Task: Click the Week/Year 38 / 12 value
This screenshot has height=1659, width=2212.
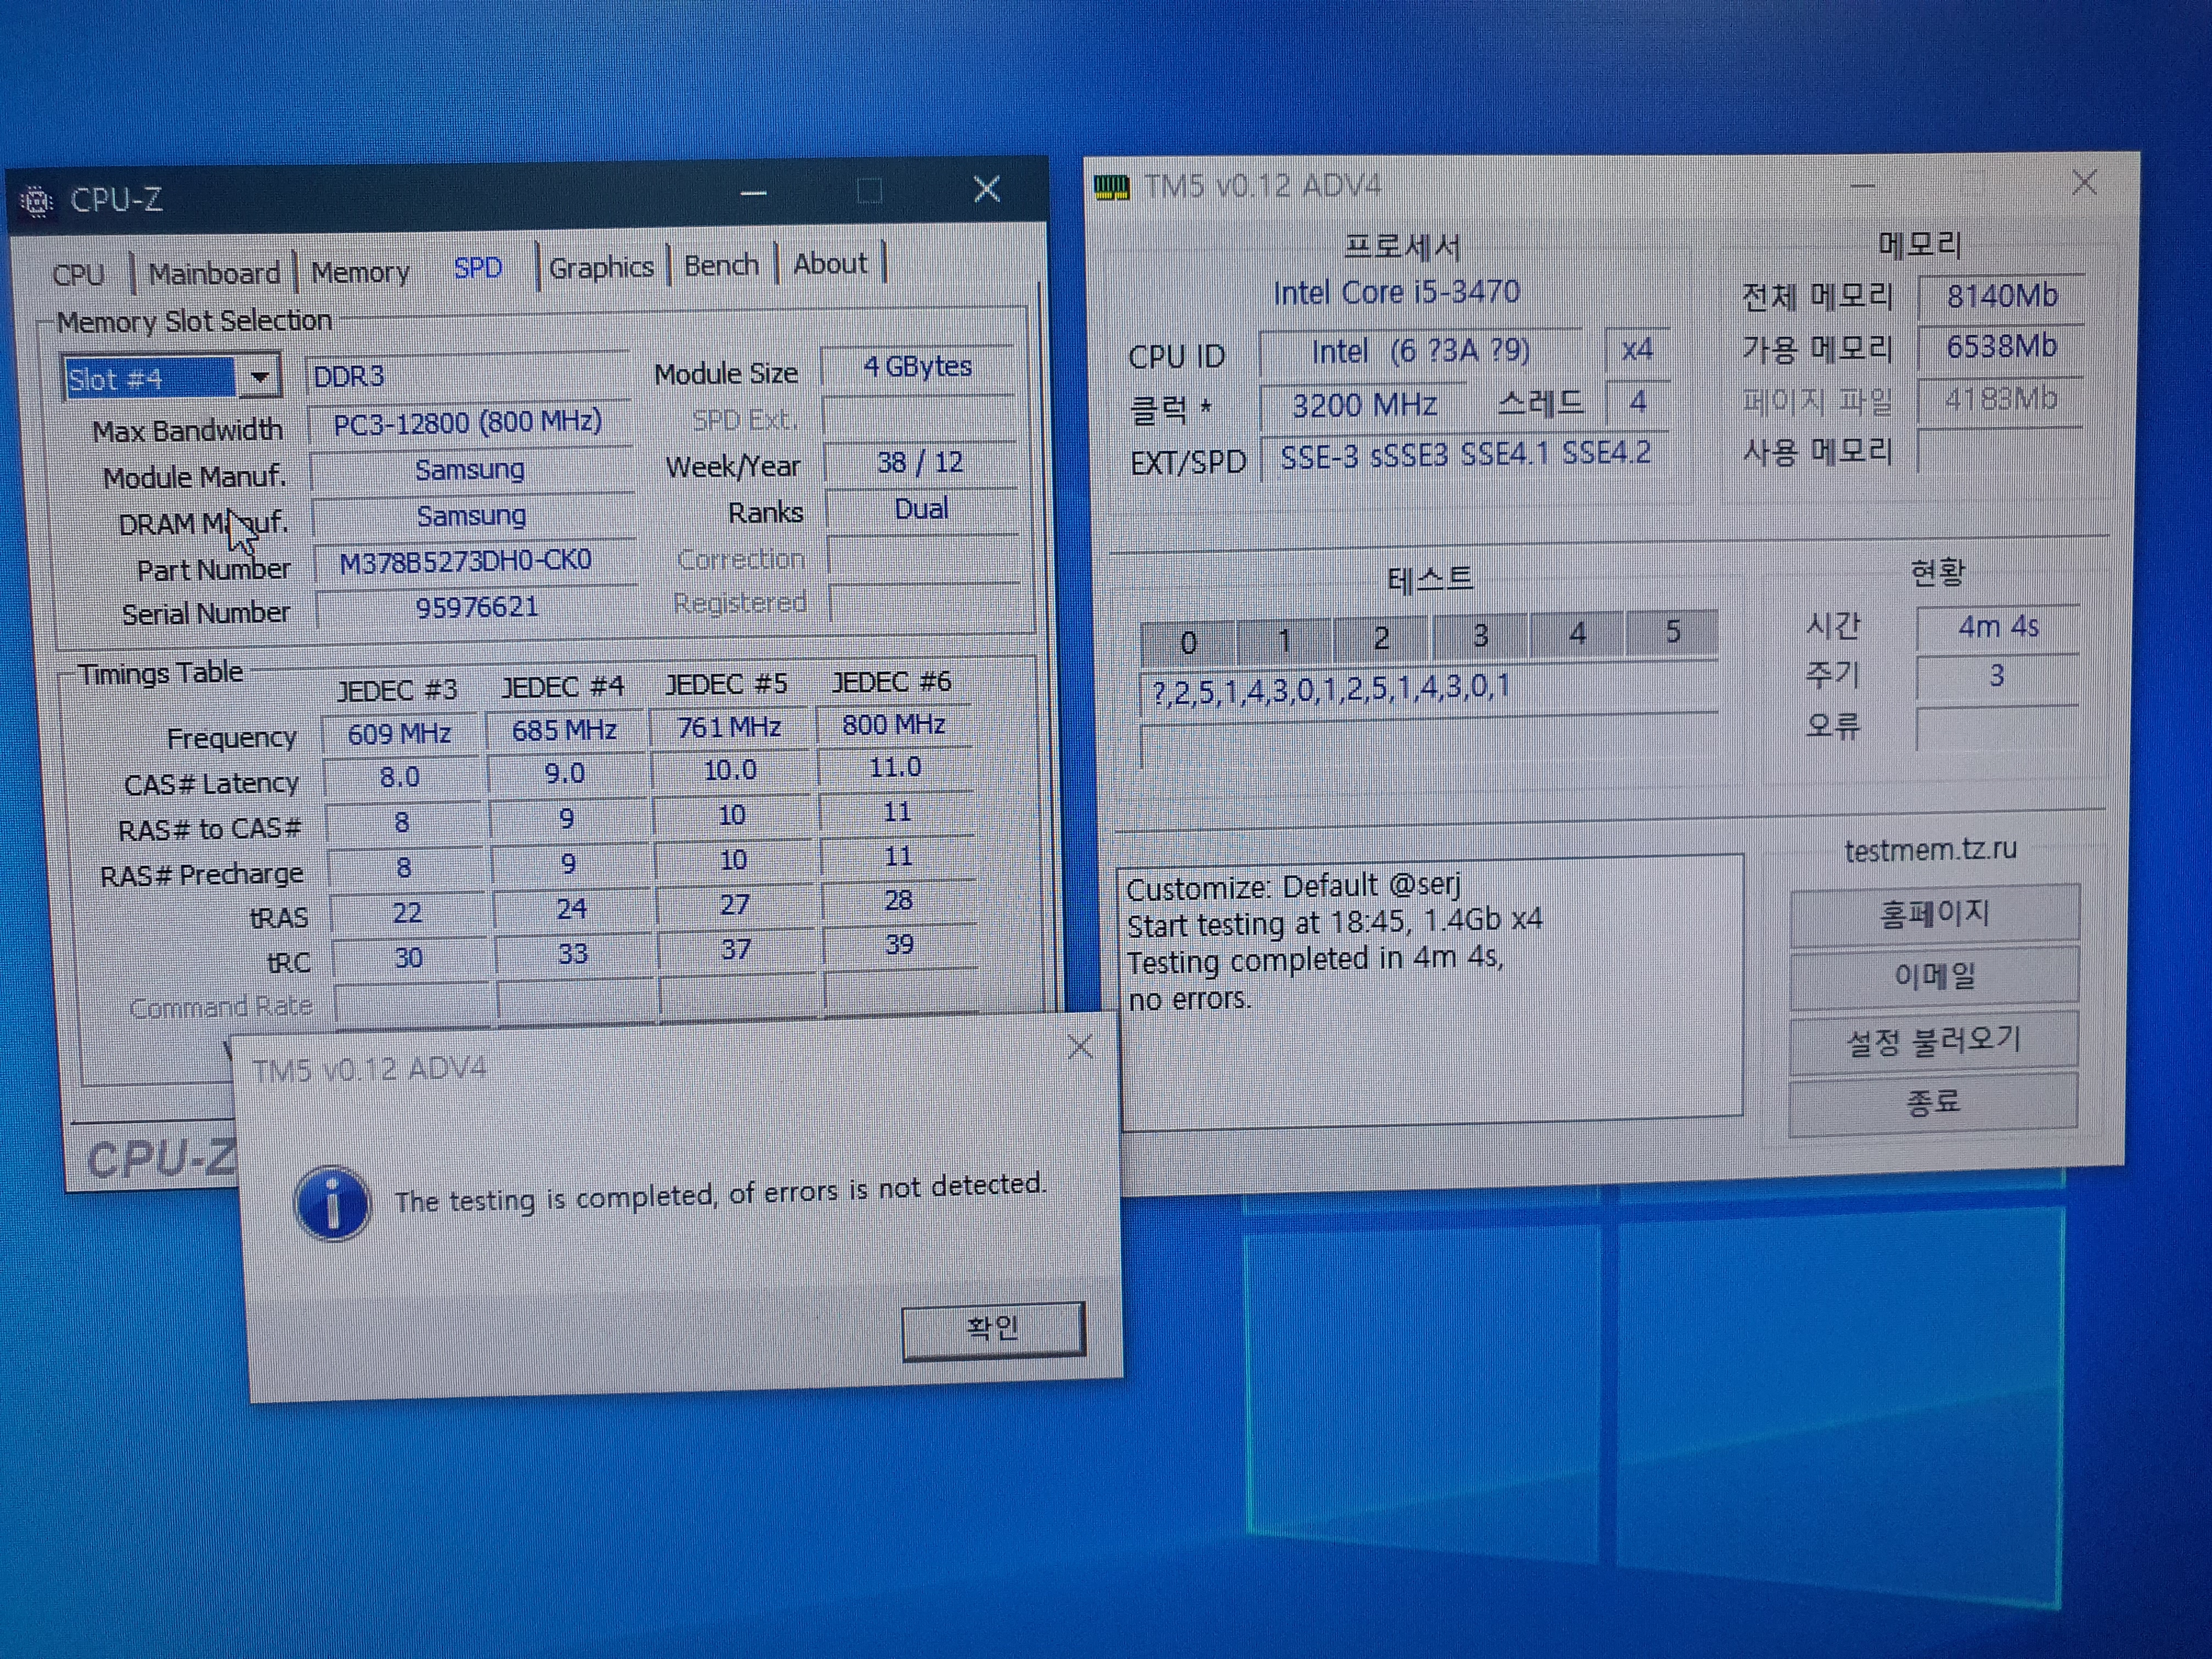Action: click(x=920, y=462)
